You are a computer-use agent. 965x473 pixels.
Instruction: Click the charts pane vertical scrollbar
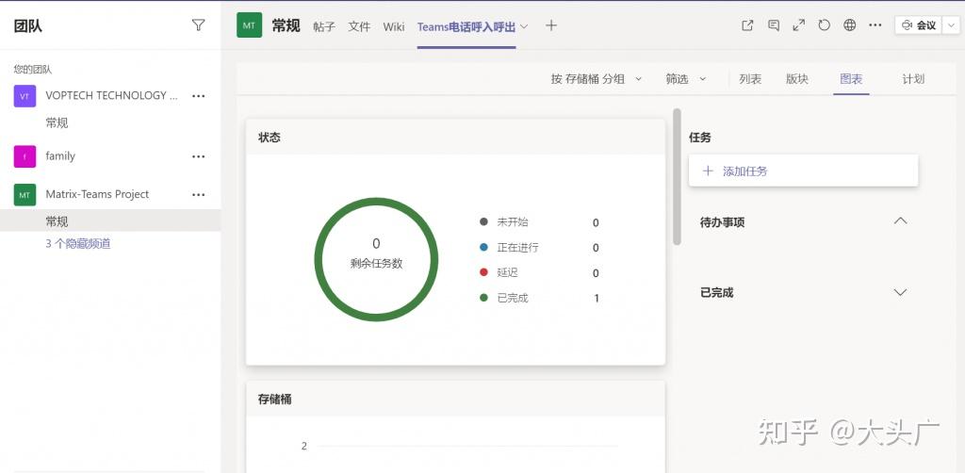[x=677, y=177]
